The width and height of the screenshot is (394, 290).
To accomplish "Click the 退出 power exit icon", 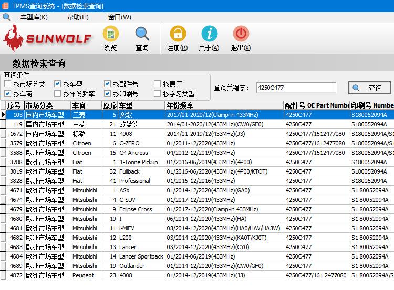I will pos(241,35).
